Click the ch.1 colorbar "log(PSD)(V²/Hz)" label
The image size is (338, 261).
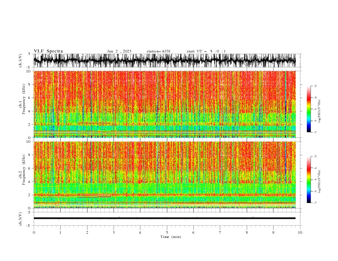(x=320, y=111)
